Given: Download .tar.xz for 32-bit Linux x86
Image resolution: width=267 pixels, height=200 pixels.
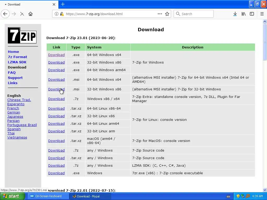Looking at the screenshot, I should pyautogui.click(x=56, y=116).
